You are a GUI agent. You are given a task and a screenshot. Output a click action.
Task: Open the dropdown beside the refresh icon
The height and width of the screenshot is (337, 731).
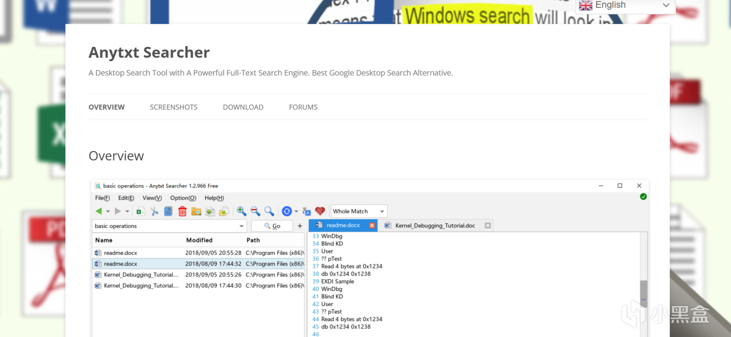tap(296, 211)
